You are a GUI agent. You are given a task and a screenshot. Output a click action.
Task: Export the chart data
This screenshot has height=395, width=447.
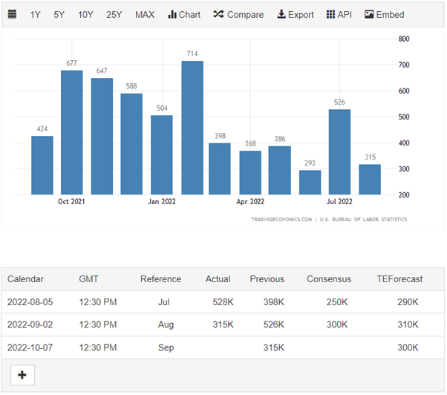295,14
